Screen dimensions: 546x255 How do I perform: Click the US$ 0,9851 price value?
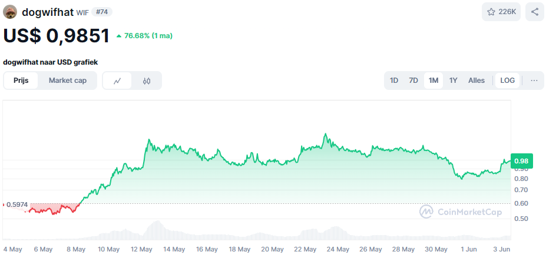coord(57,35)
